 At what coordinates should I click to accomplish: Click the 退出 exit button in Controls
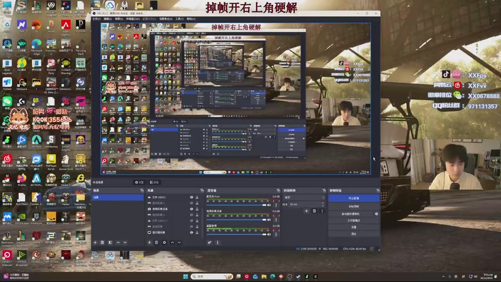pyautogui.click(x=354, y=234)
